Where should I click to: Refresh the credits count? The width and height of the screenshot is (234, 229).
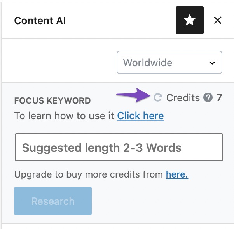click(158, 97)
